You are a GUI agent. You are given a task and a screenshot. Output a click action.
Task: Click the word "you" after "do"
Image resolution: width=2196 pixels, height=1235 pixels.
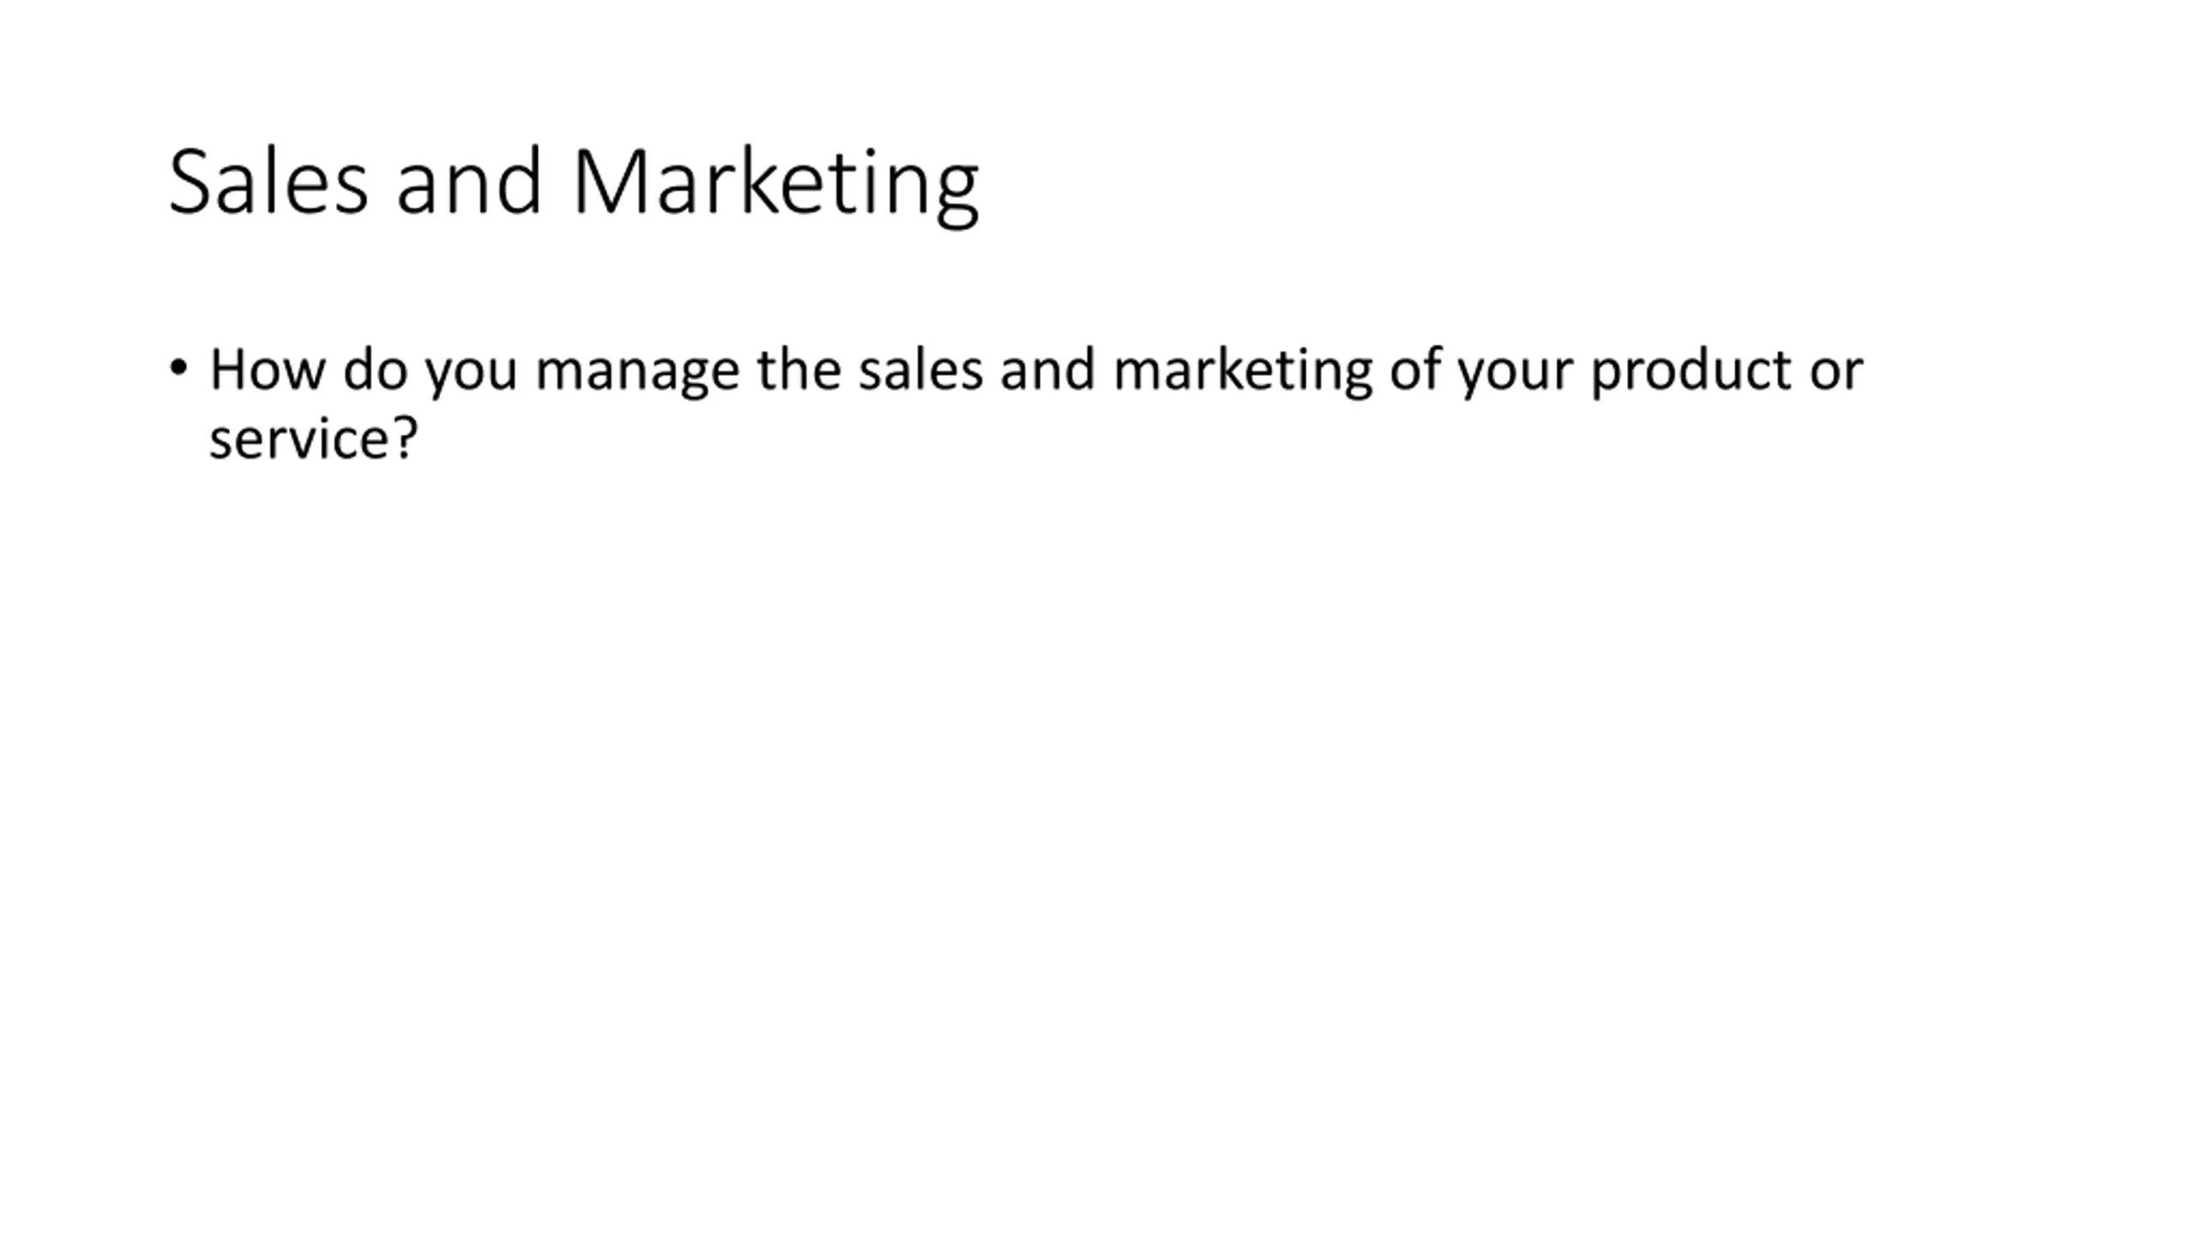[471, 377]
